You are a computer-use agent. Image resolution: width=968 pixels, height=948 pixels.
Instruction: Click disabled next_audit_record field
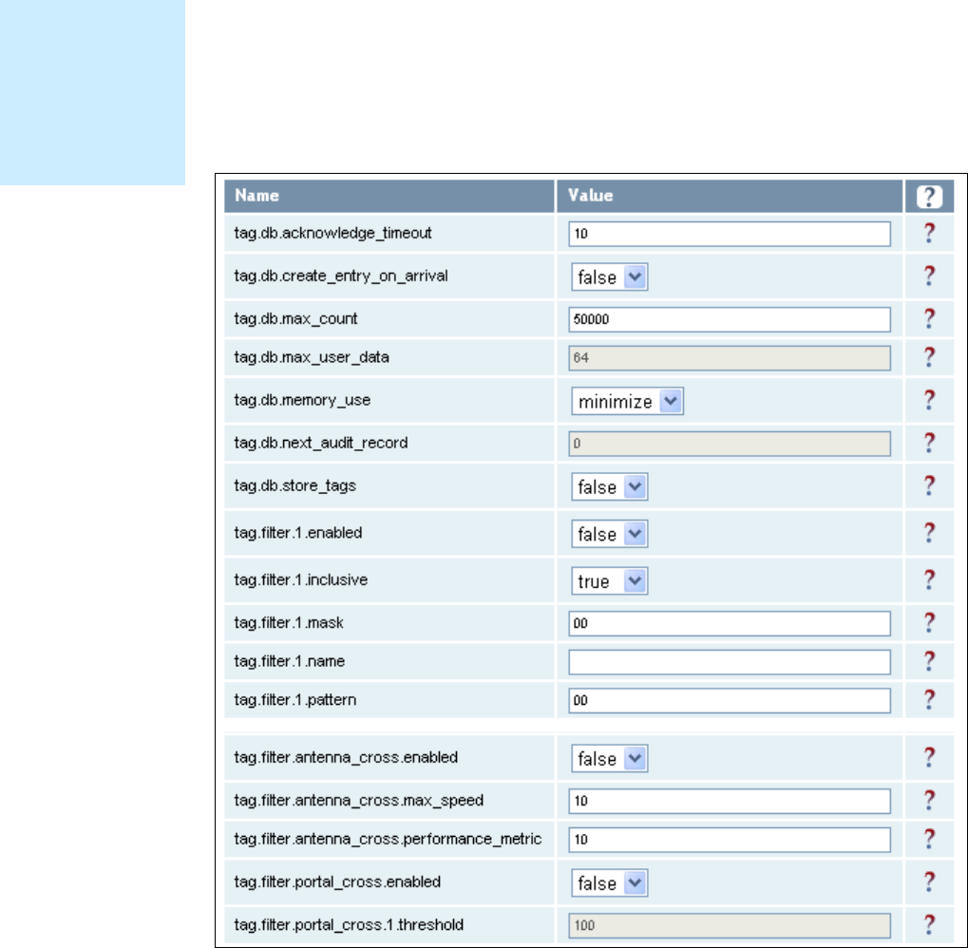click(x=729, y=444)
